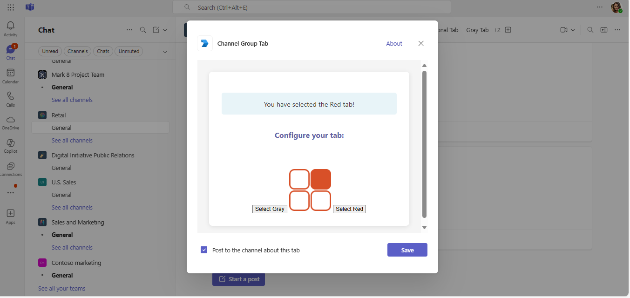Image resolution: width=630 pixels, height=298 pixels.
Task: Show the +2 hidden tabs
Action: 497,30
